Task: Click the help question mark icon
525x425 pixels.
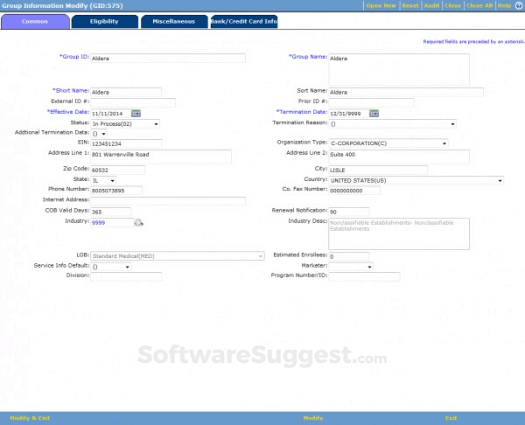Action: 519,5
